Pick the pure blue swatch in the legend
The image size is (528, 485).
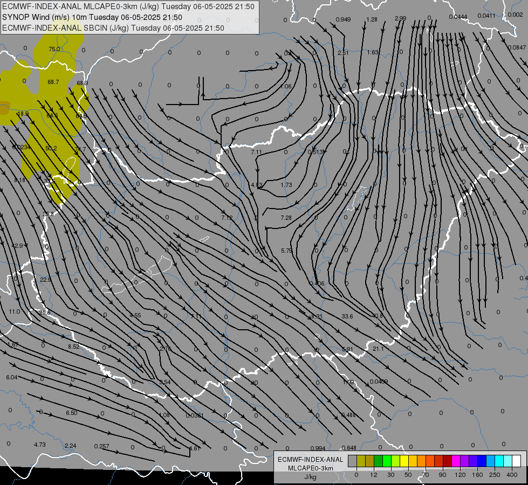(482, 461)
